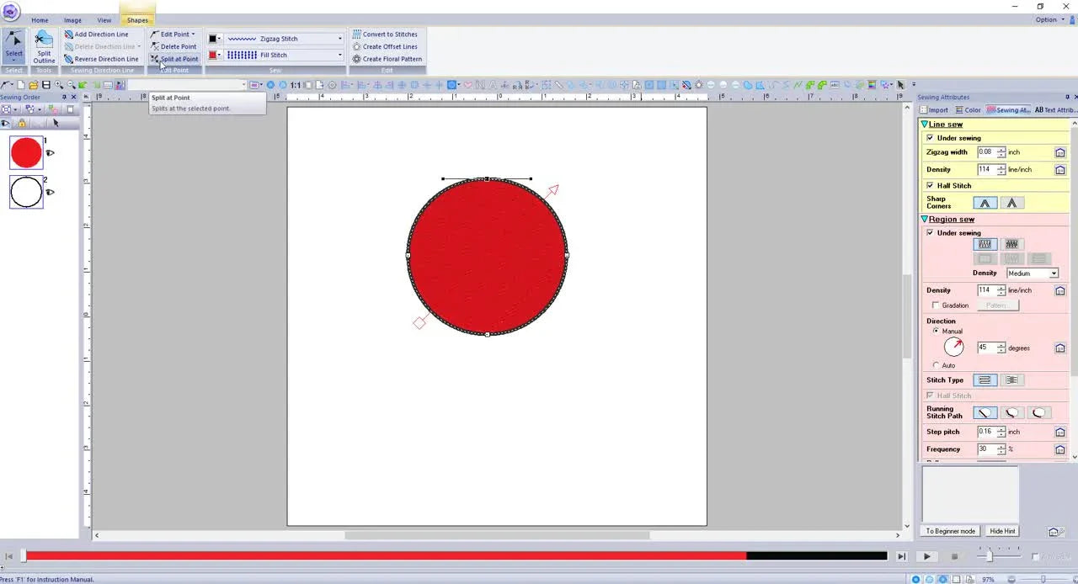Viewport: 1078px width, 584px height.
Task: Click the save disk icon in quick toolbar
Action: 46,85
